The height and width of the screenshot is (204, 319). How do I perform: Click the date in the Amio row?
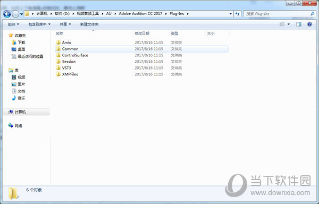click(149, 42)
